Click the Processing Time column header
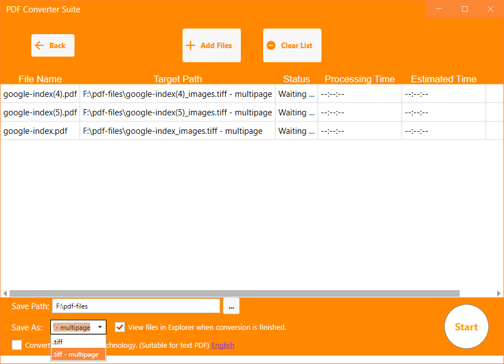The width and height of the screenshot is (504, 364). pyautogui.click(x=359, y=79)
